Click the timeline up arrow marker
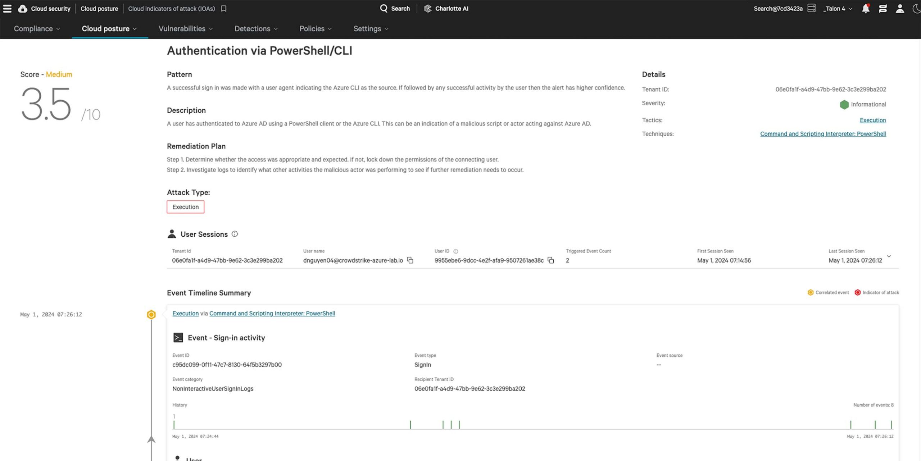Viewport: 921px width, 461px height. tap(151, 439)
